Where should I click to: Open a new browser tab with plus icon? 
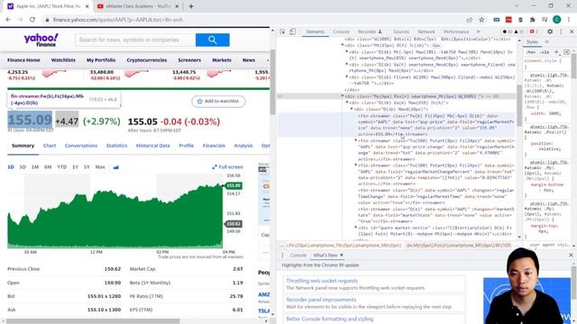(191, 6)
